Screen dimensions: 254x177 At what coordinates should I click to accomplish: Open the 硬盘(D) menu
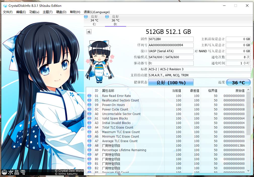pos(61,12)
